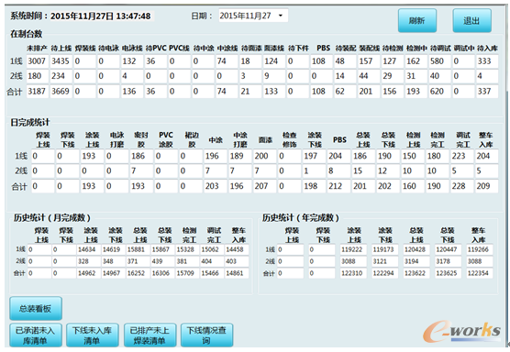Click daily 1线 面漆 cell 200
Image resolution: width=510 pixels, height=352 pixels.
265,156
